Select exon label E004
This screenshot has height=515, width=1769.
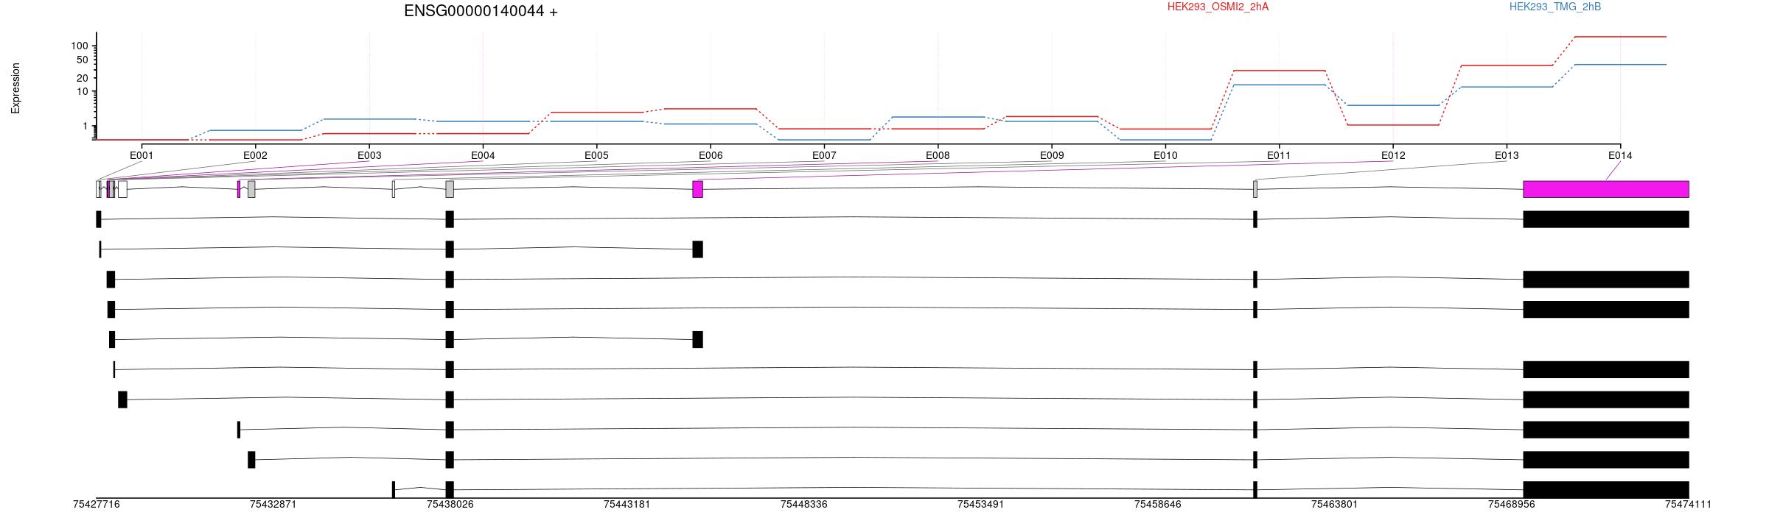483,155
